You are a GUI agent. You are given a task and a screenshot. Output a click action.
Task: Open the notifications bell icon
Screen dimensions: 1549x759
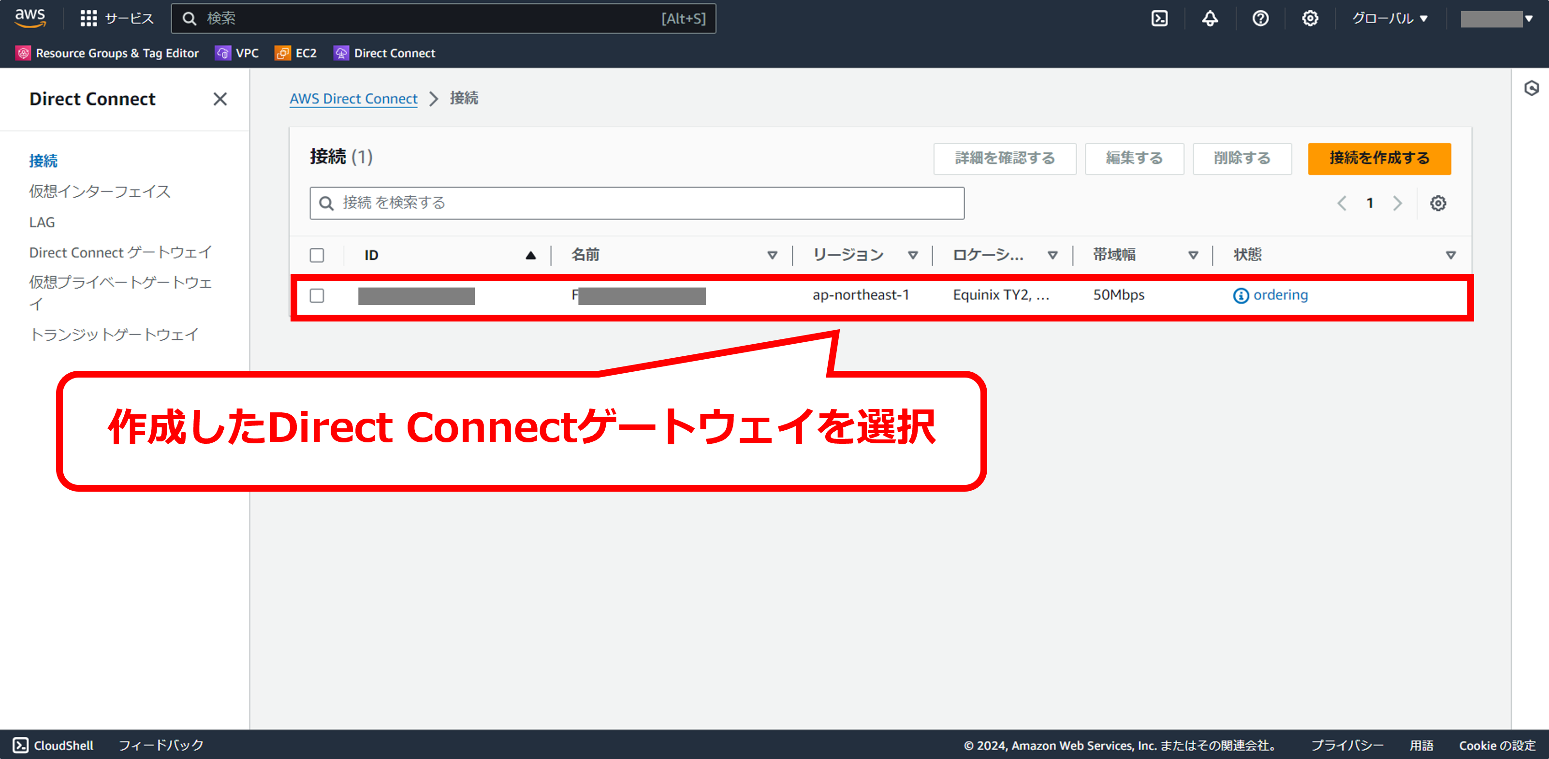(1209, 19)
